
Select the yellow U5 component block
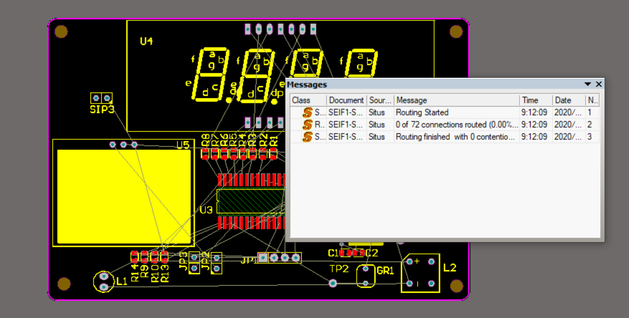click(124, 196)
